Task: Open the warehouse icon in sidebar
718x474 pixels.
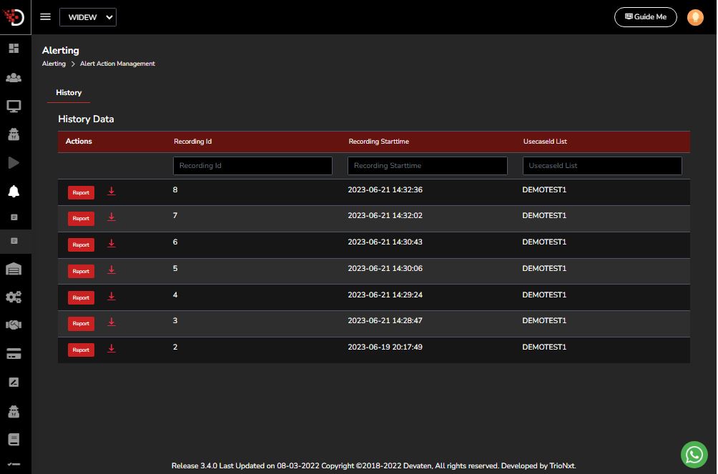Action: (14, 269)
